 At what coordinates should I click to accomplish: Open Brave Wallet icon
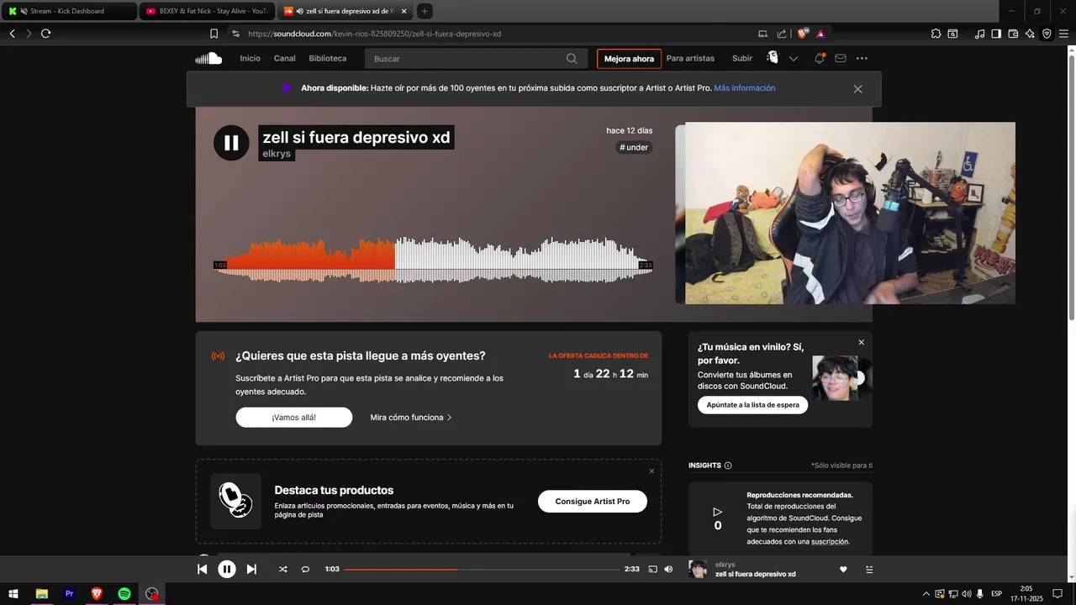(x=1013, y=34)
